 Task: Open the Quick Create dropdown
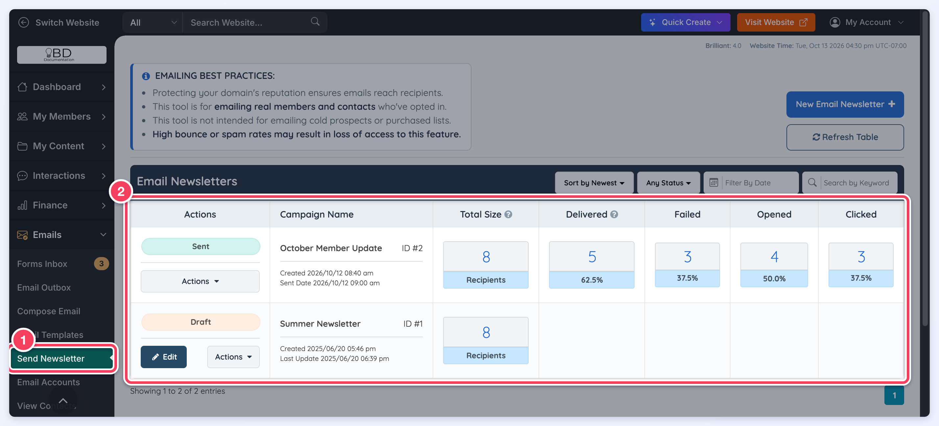click(x=685, y=22)
